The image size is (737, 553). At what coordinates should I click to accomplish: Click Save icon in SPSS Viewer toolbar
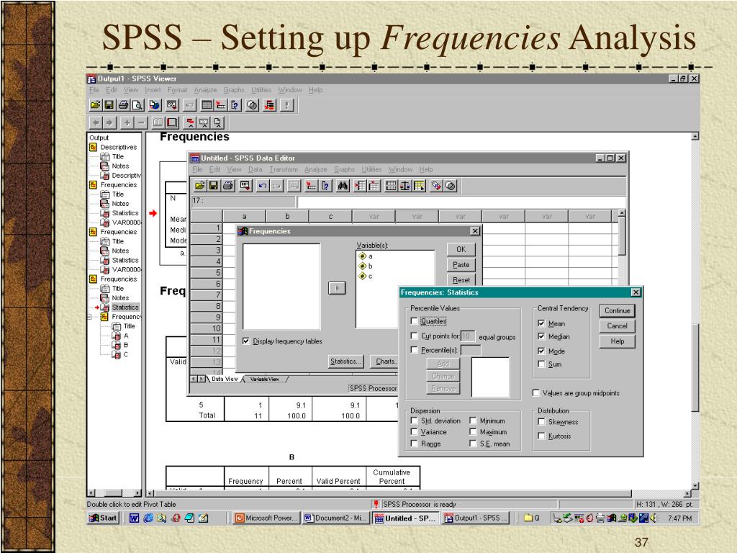109,105
